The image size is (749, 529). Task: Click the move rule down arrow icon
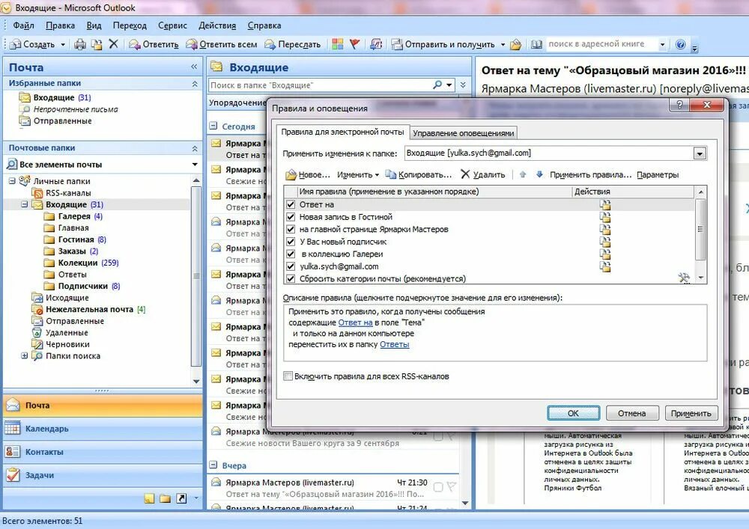[x=539, y=174]
